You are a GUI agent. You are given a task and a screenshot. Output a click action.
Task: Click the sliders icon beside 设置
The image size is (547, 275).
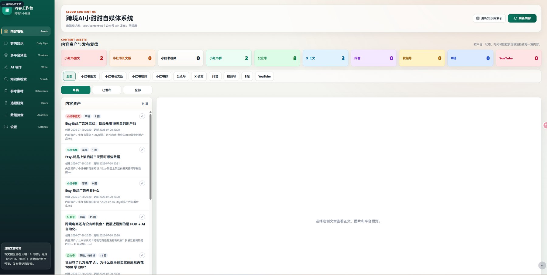tap(6, 127)
